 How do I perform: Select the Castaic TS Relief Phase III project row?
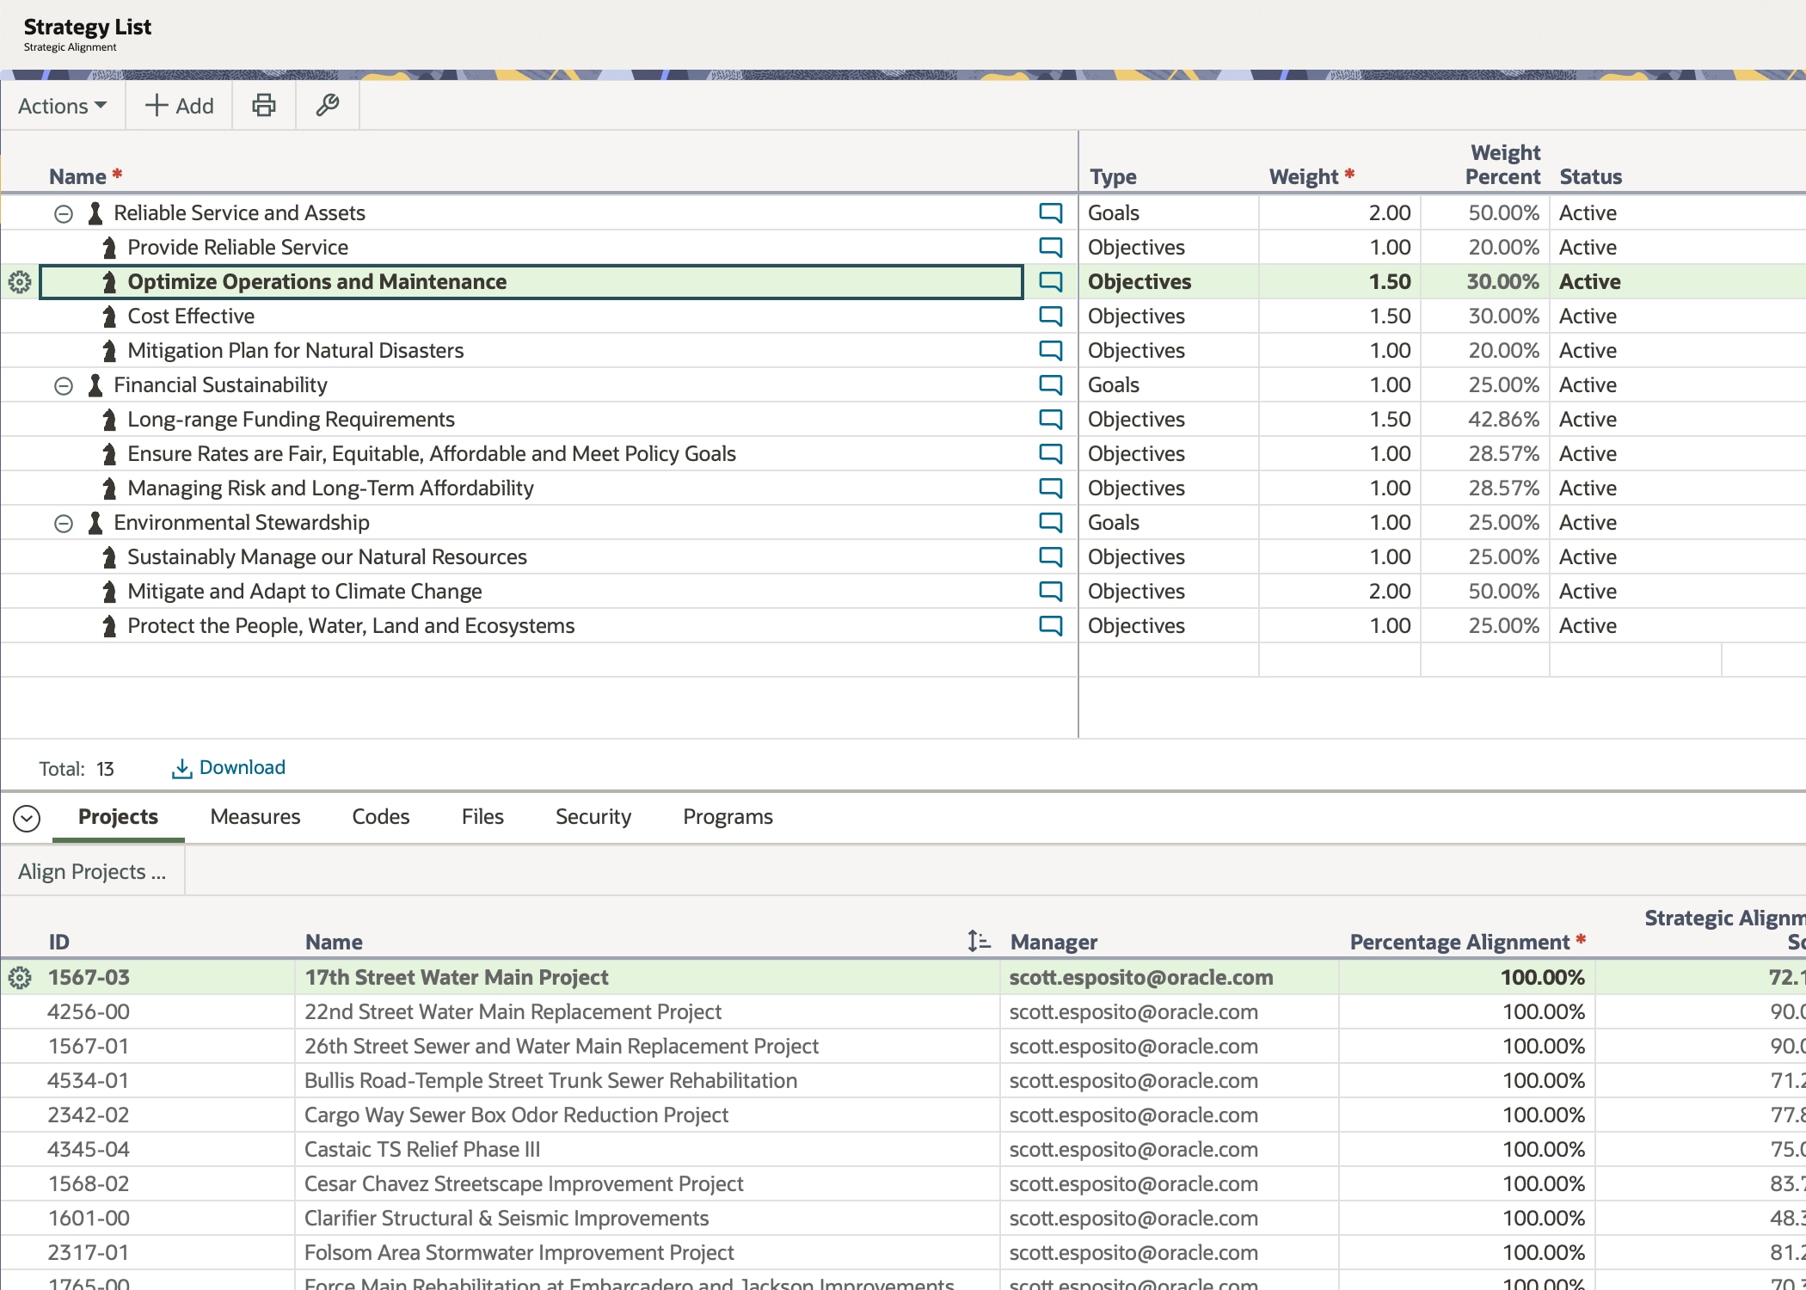point(421,1150)
